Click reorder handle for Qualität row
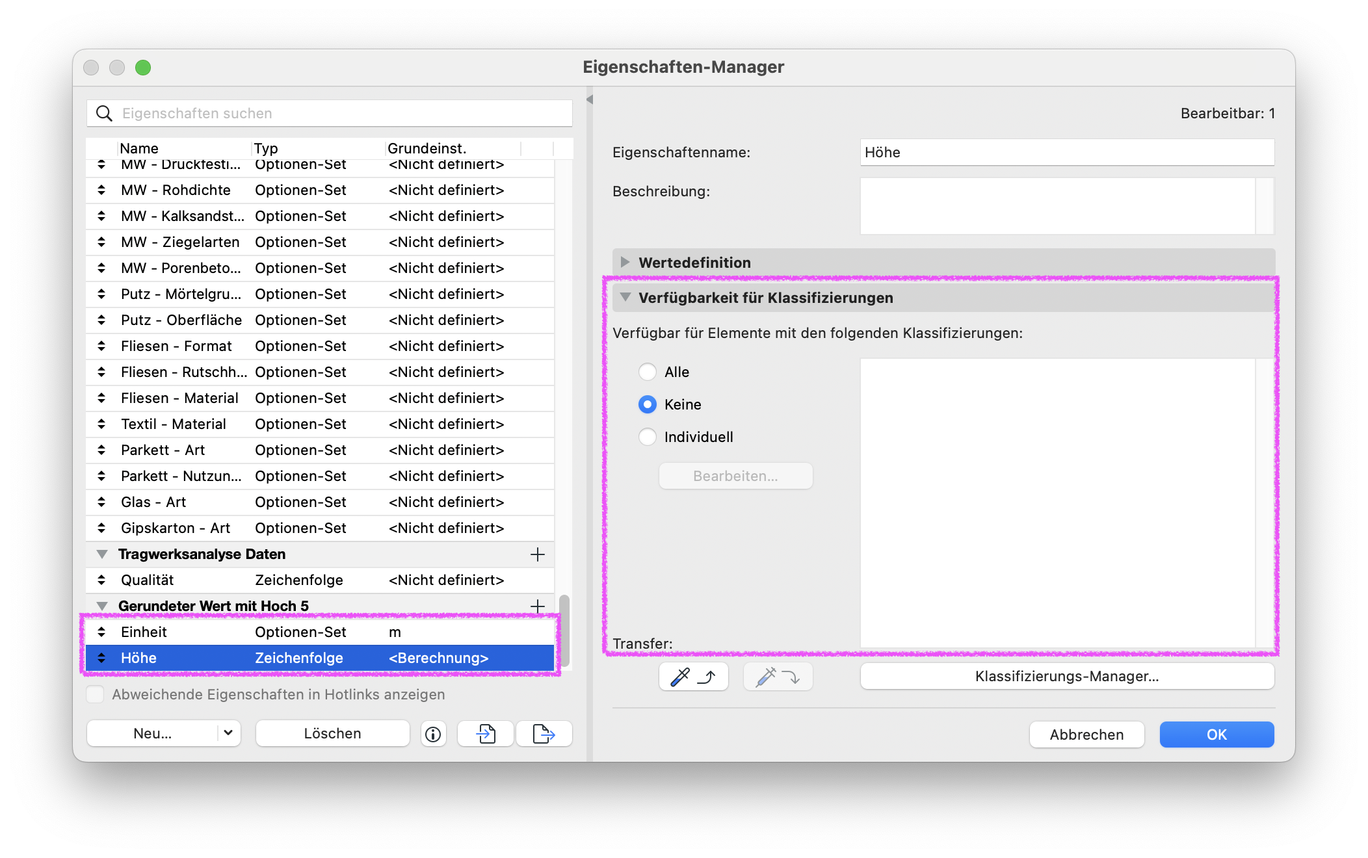This screenshot has width=1368, height=858. pos(101,580)
